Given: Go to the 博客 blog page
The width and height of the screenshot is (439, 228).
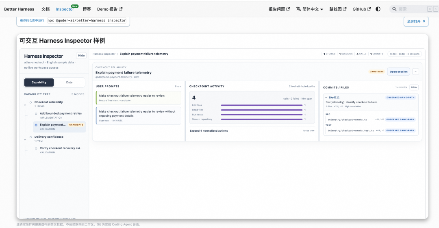Looking at the screenshot, I should [x=87, y=9].
